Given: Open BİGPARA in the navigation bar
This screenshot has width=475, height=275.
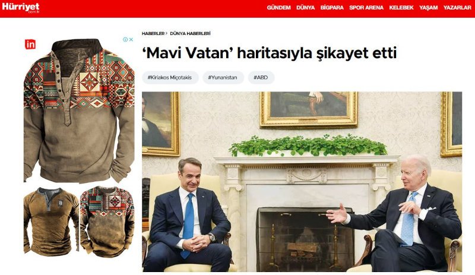Looking at the screenshot, I should click(332, 8).
